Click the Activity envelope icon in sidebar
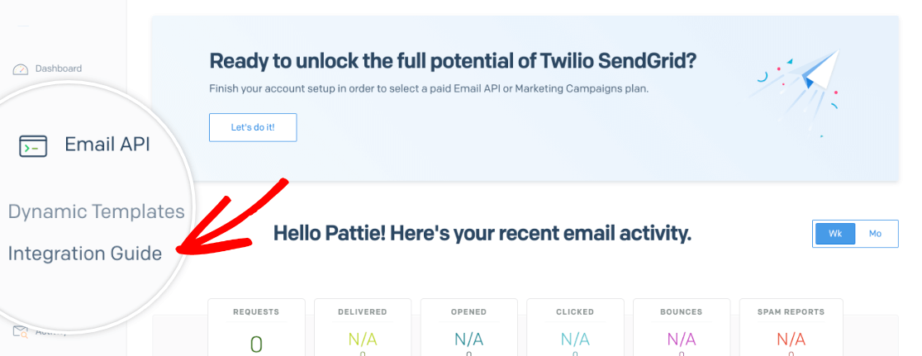 tap(21, 333)
